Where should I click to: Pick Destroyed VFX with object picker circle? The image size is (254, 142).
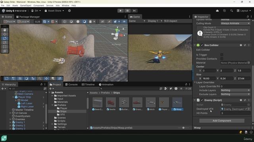click(249, 109)
